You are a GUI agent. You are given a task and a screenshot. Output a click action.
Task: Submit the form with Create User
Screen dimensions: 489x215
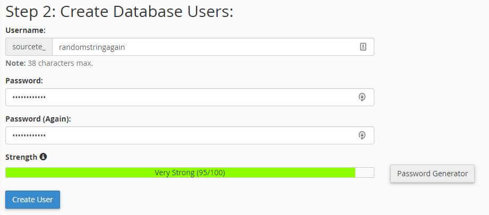(x=33, y=200)
